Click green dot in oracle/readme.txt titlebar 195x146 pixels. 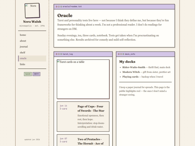click(x=61, y=6)
